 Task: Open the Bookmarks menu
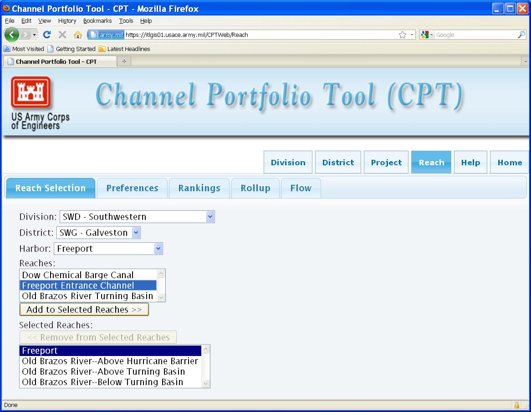[x=97, y=20]
